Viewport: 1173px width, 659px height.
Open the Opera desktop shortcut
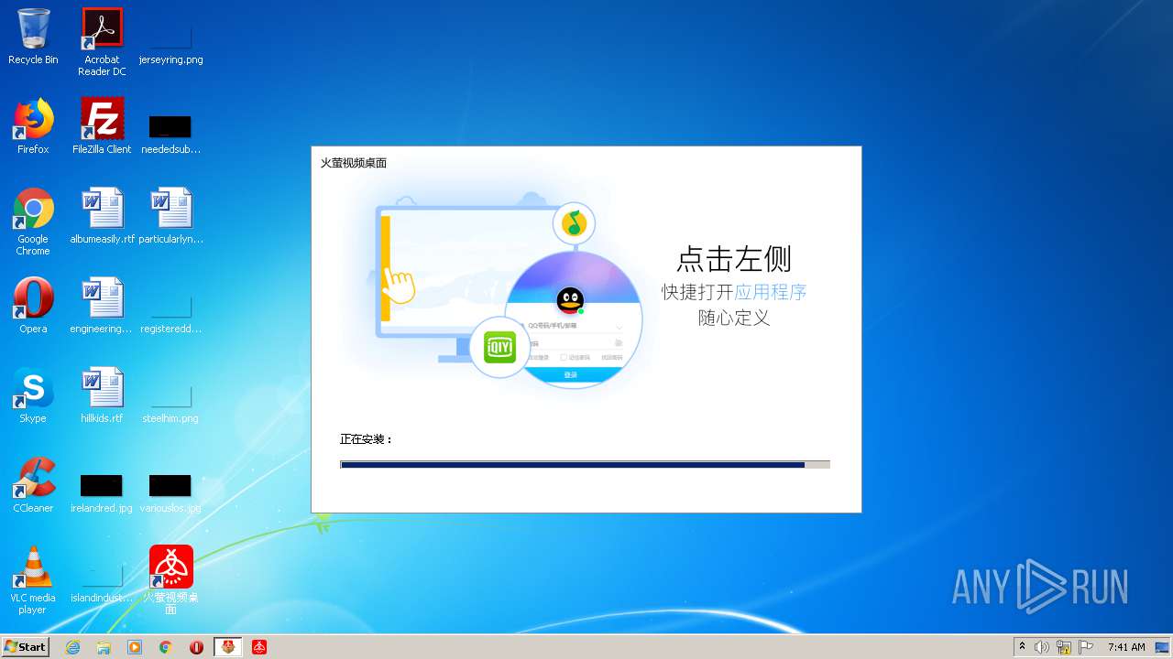33,306
